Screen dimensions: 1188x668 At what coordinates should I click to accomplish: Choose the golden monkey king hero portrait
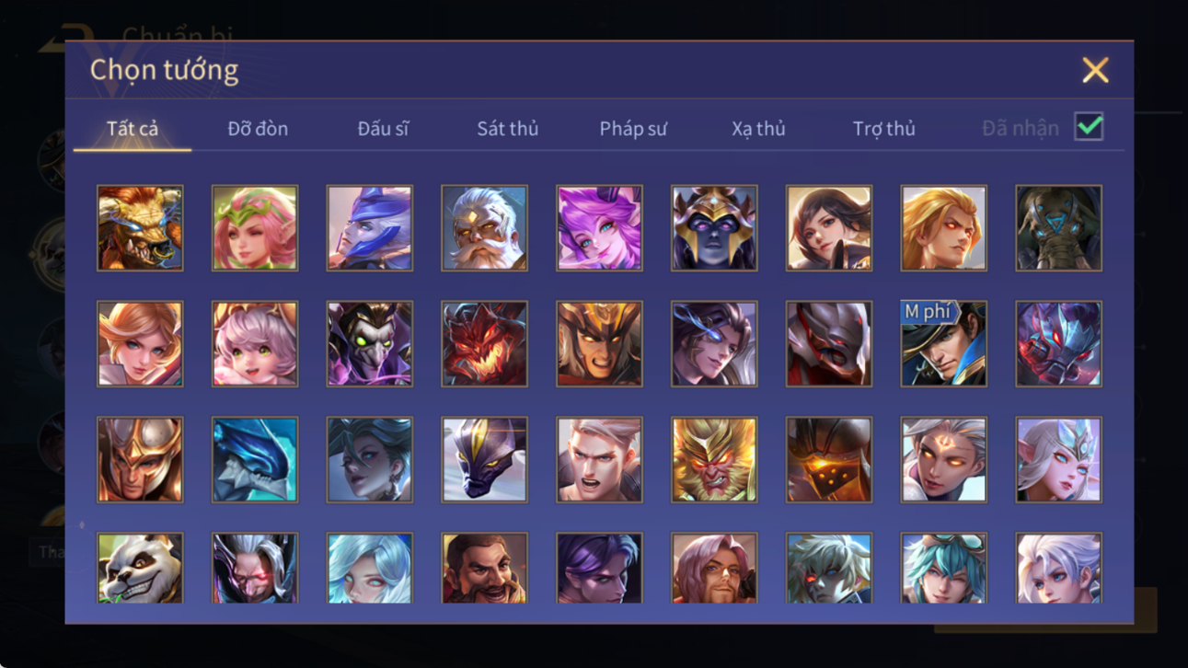coord(714,460)
